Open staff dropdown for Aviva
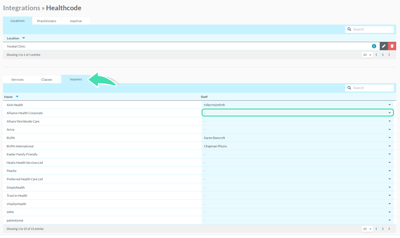 (297, 130)
